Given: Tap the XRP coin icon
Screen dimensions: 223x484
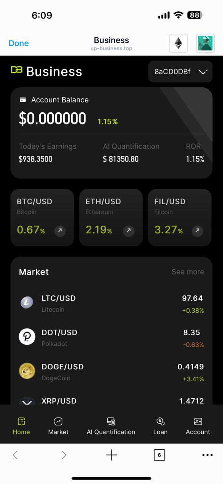Looking at the screenshot, I should tap(26, 402).
